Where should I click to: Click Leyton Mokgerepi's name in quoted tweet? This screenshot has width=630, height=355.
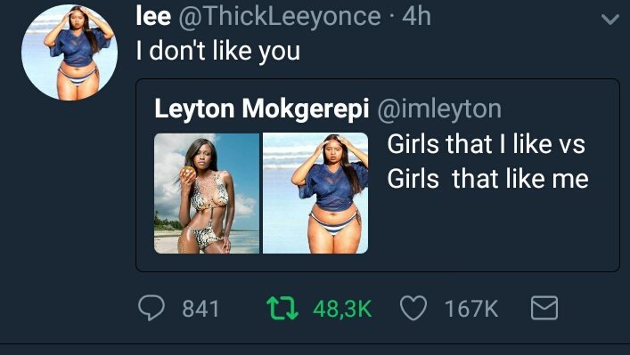point(262,109)
